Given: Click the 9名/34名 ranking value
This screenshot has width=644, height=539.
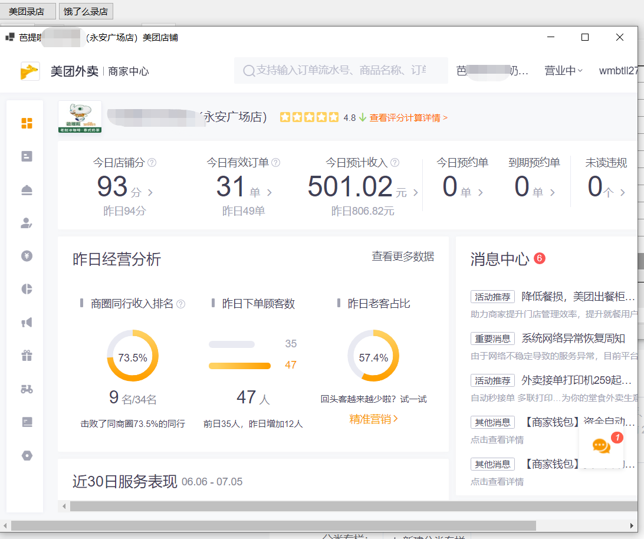Looking at the screenshot, I should [x=133, y=397].
